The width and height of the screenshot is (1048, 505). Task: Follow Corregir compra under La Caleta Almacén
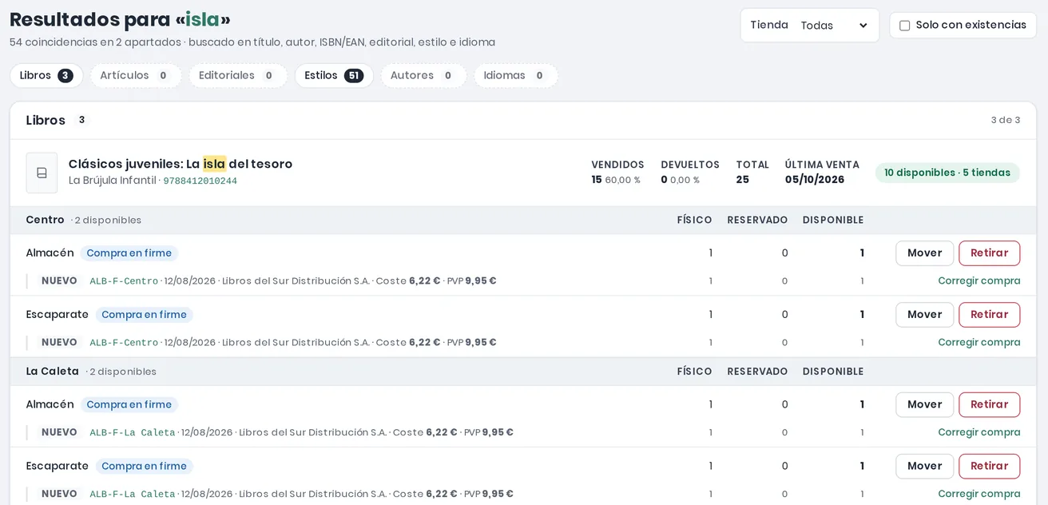click(x=979, y=432)
